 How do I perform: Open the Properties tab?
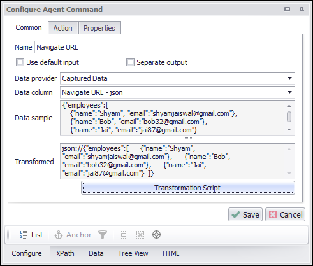coord(99,28)
